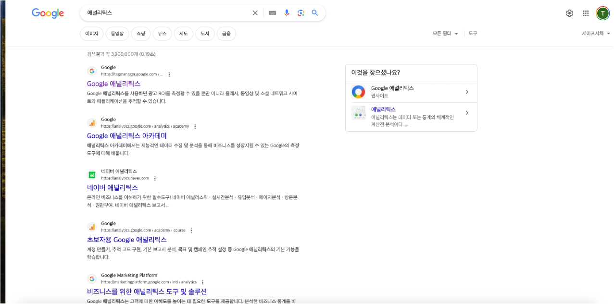Click the Google logo
The image size is (614, 304).
[x=48, y=13]
